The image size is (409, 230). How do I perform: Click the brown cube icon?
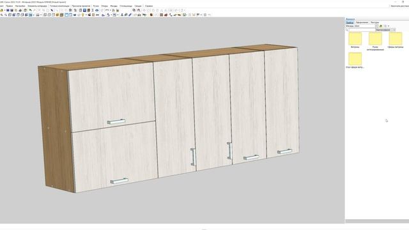[x=151, y=15]
